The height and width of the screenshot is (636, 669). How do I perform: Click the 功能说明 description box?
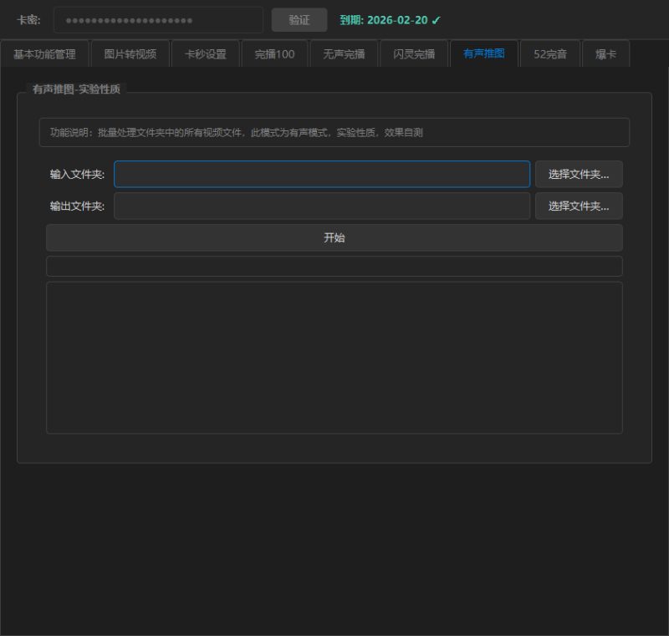tap(334, 132)
